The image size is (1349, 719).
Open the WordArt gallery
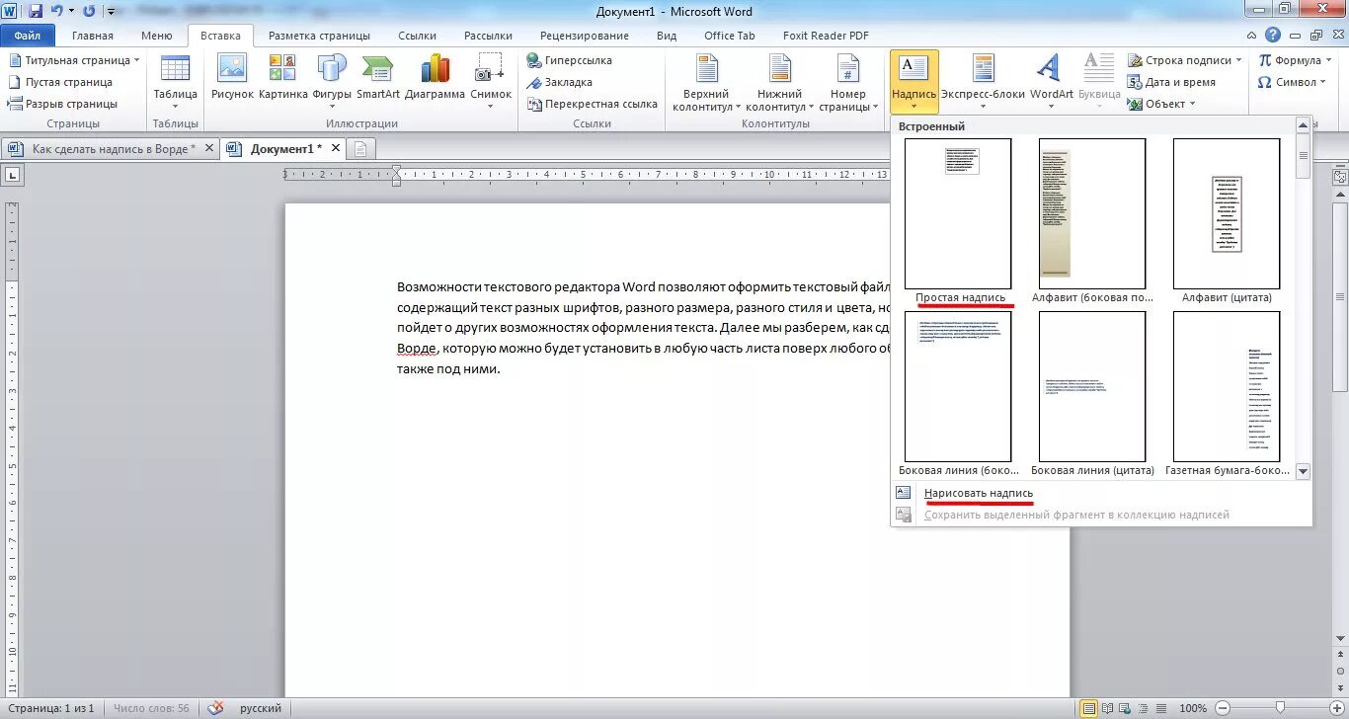(x=1051, y=79)
